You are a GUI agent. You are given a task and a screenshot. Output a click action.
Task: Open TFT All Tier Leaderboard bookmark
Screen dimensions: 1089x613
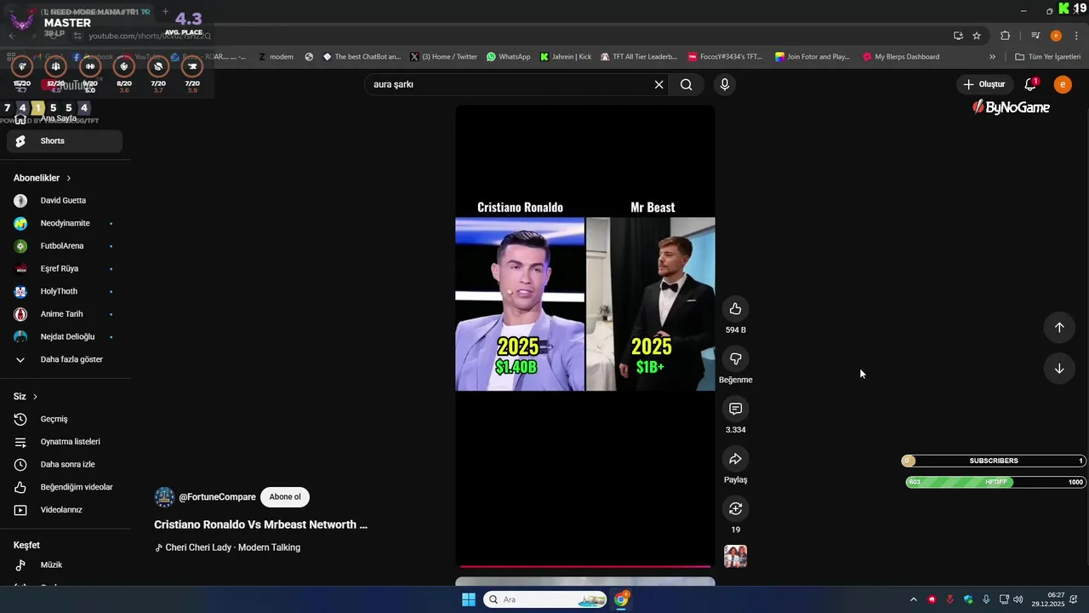pyautogui.click(x=639, y=57)
